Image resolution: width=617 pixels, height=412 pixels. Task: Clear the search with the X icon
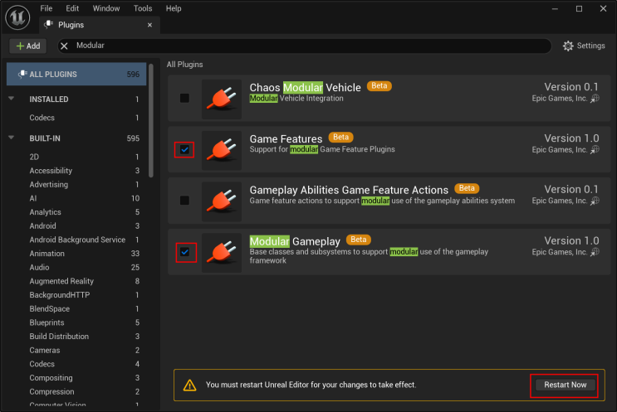65,46
